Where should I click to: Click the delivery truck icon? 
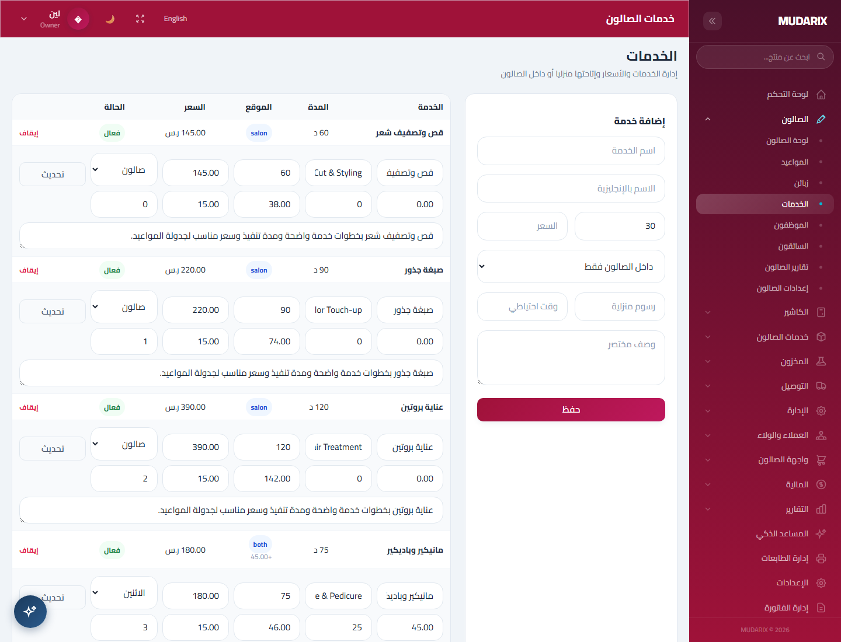point(821,386)
